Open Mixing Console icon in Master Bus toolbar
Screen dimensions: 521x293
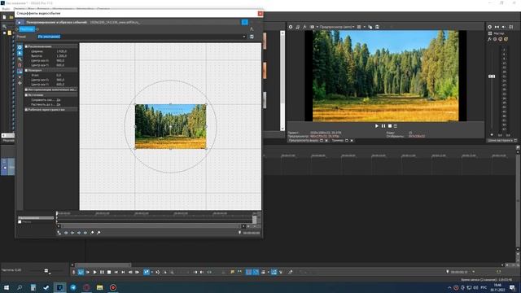511,27
